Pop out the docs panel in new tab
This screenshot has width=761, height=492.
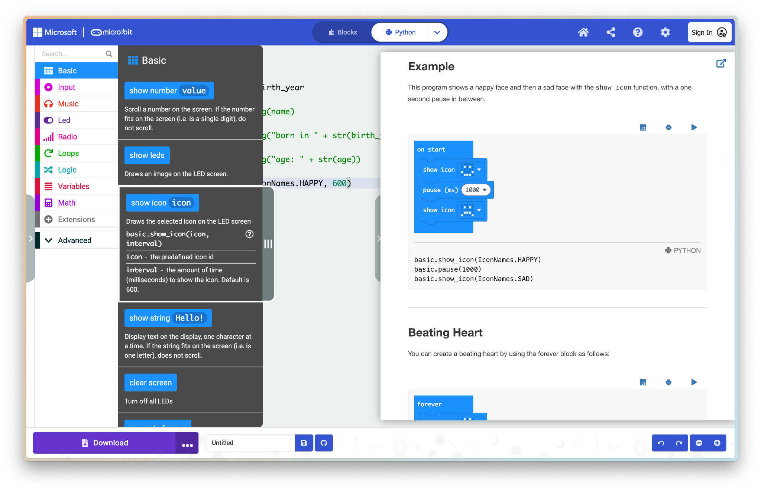(720, 63)
